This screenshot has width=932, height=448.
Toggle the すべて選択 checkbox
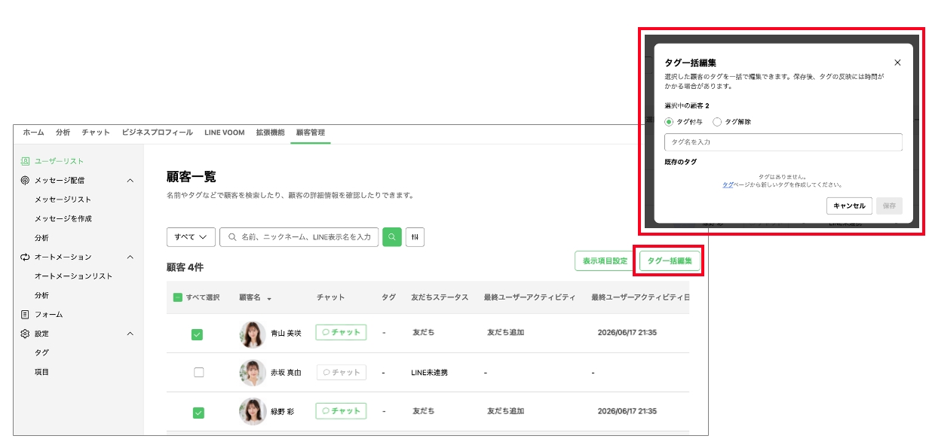point(177,297)
